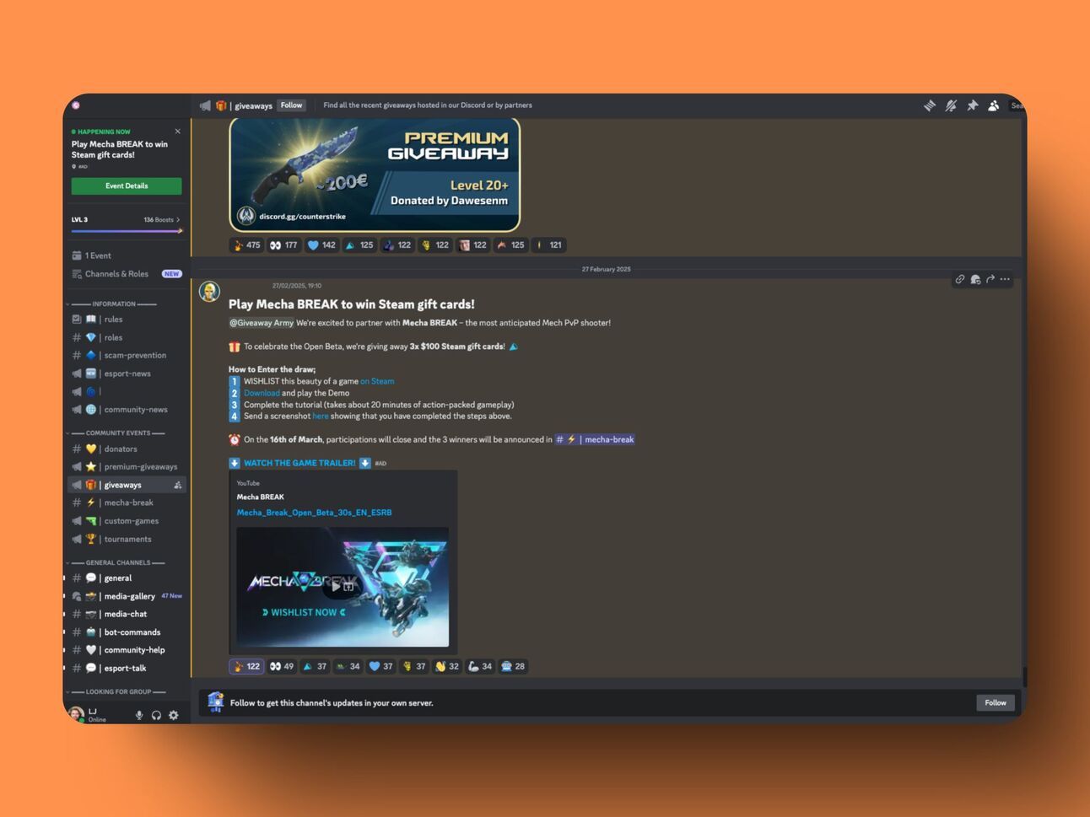Viewport: 1090px width, 817px height.
Task: Open the custom-games channel
Action: [x=127, y=521]
